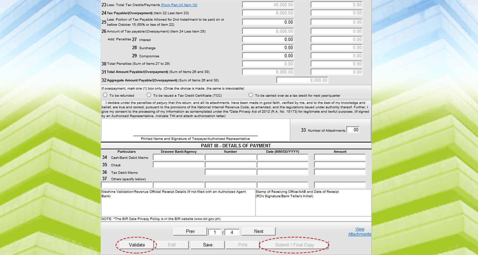Click Tax Debit Memo Date field
This screenshot has width=478, height=255.
(282, 172)
